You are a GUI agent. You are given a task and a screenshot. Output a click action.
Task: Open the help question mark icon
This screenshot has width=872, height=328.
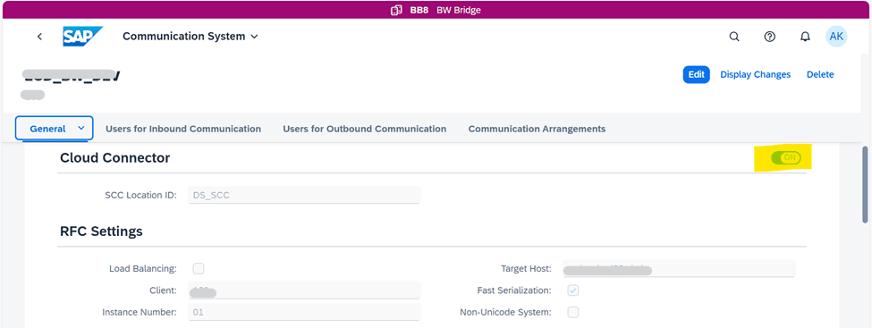[770, 37]
